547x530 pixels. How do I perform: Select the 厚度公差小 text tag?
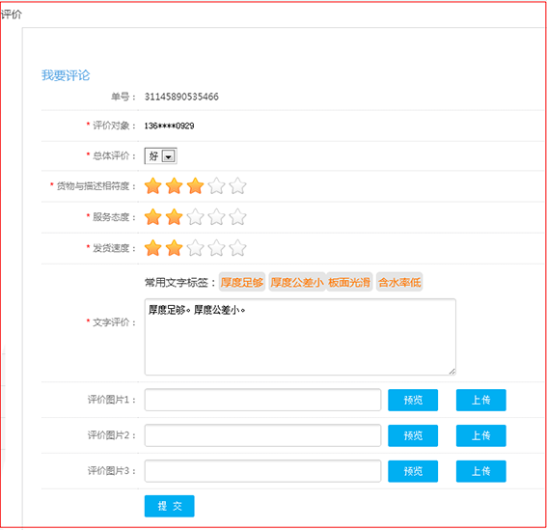297,282
